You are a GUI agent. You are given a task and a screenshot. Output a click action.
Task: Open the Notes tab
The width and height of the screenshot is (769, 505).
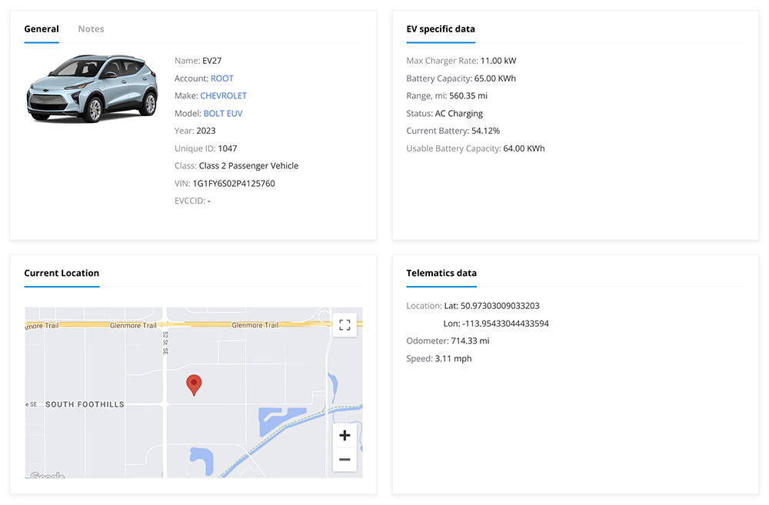coord(91,29)
